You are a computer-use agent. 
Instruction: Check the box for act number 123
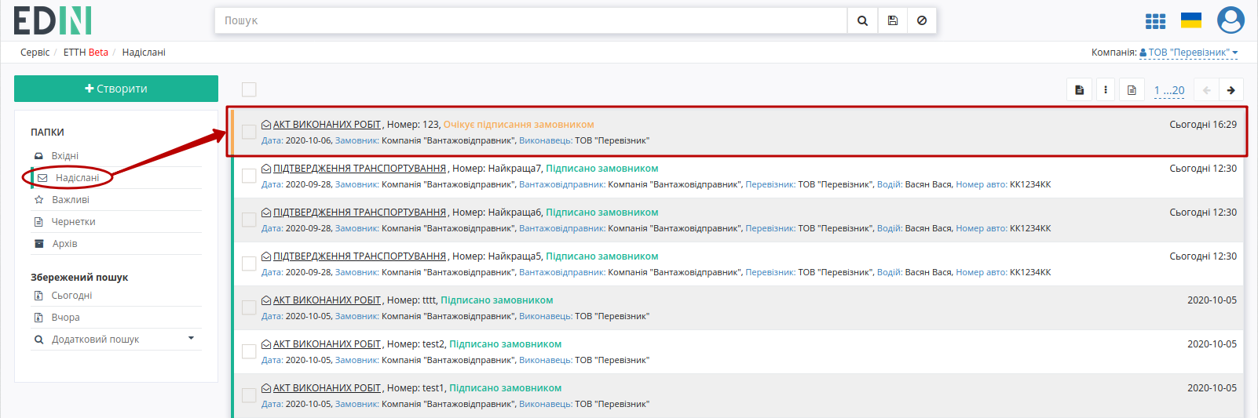click(x=249, y=132)
